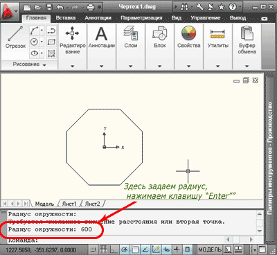
Task: Open the Quick Access Toolbar customize dropdown
Action: [100, 8]
